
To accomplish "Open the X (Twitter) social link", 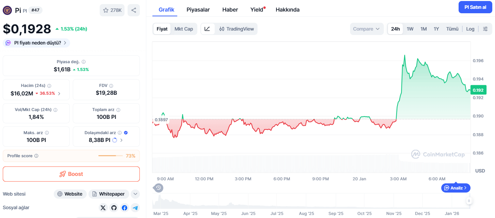I will coord(103,208).
